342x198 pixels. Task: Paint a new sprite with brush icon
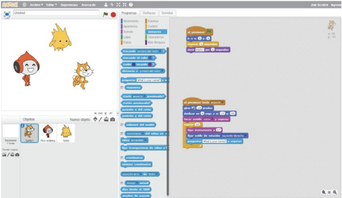(101, 119)
